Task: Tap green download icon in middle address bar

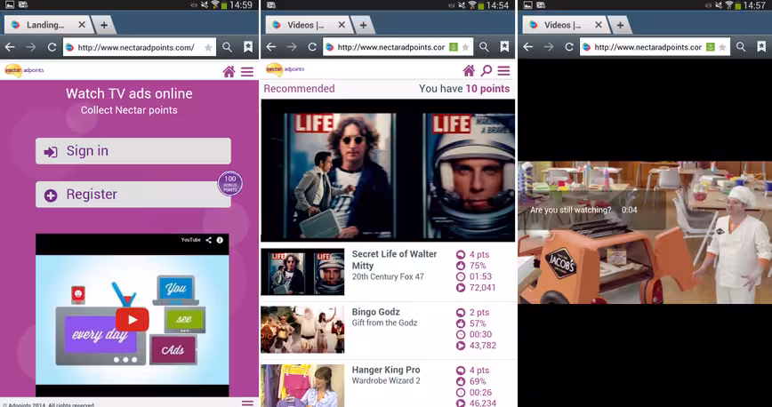Action: click(x=454, y=47)
